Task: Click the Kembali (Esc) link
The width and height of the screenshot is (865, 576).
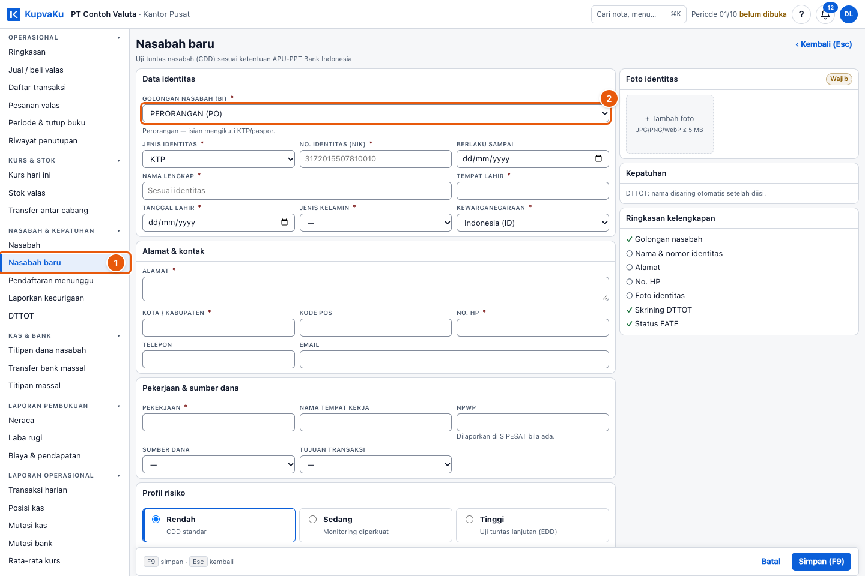Action: [x=824, y=44]
